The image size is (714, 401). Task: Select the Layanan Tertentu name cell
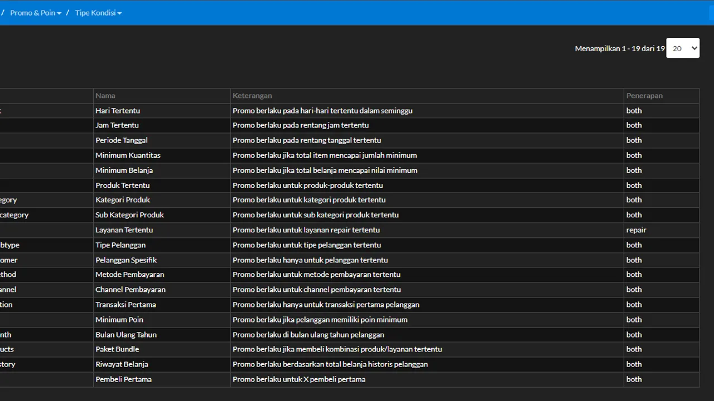[x=162, y=230]
